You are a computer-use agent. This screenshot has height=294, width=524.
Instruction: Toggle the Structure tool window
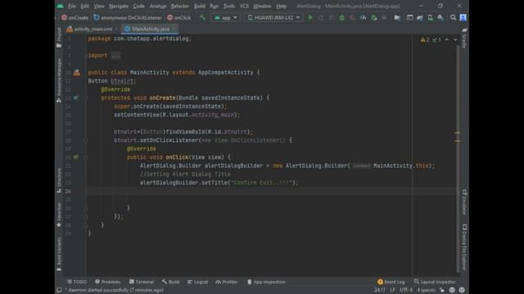59,180
